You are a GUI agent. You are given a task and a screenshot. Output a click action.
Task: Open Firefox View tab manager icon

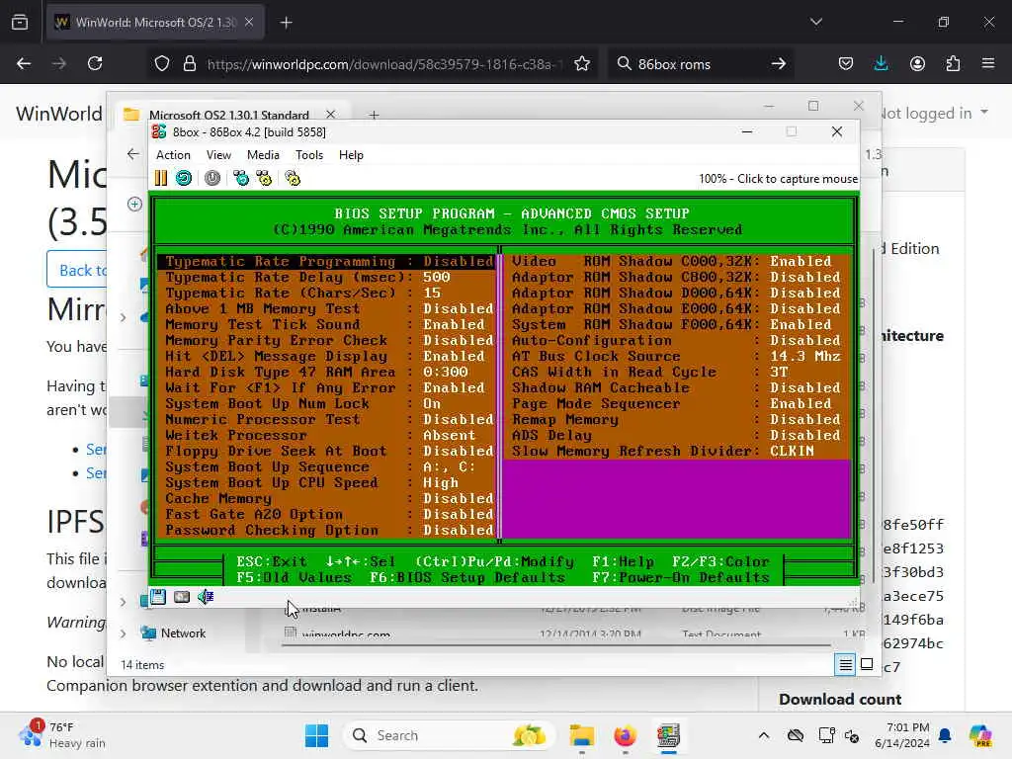[20, 22]
